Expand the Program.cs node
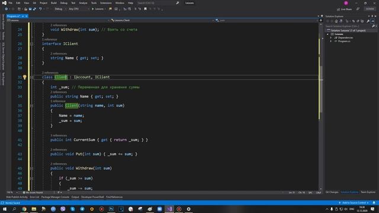 pos(331,41)
